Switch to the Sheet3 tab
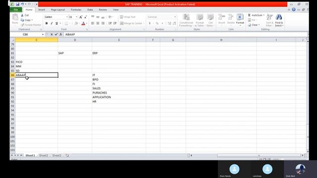The height and width of the screenshot is (178, 317). pos(56,155)
